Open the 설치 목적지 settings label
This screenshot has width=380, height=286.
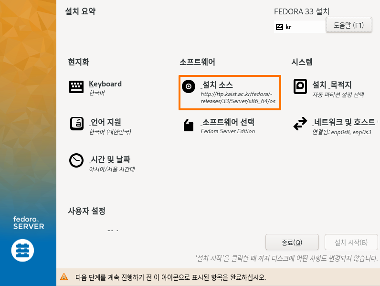click(x=332, y=85)
